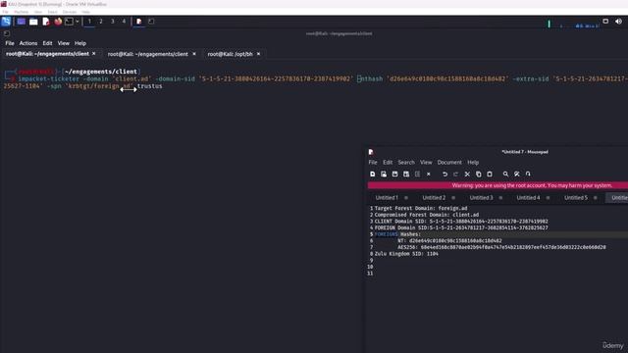
Task: Switch to the /opt/bh terminal tab
Action: pos(231,54)
